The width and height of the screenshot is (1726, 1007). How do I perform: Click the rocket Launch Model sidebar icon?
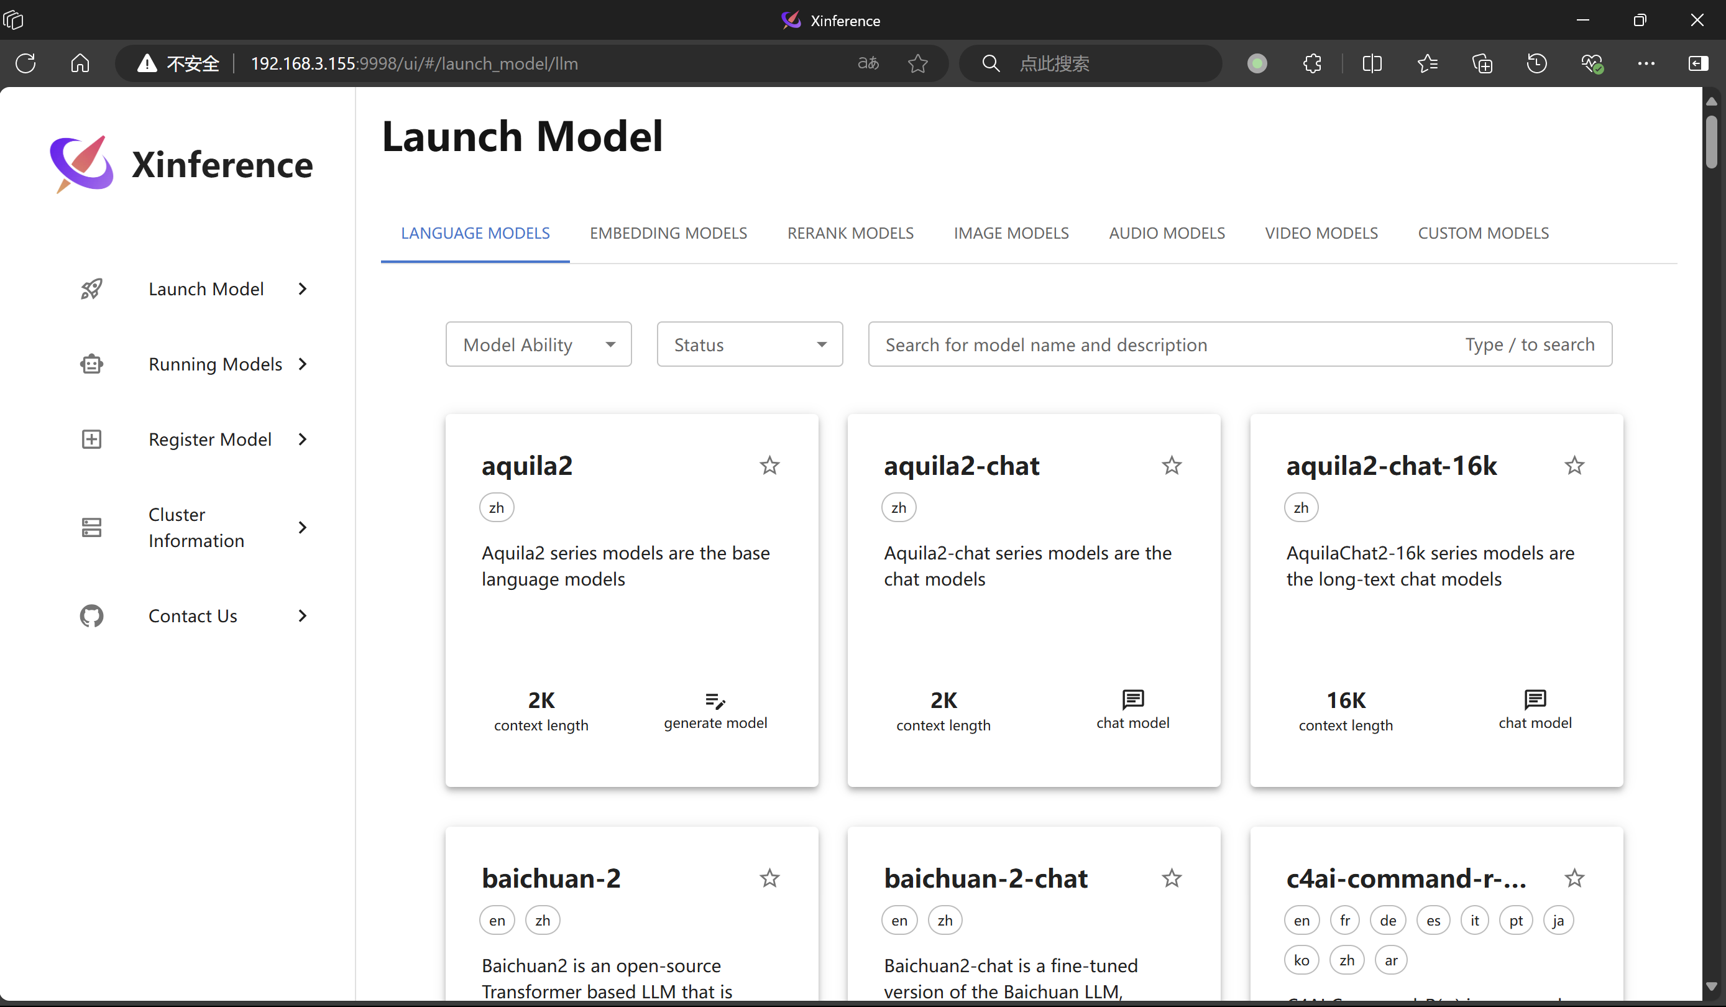click(x=91, y=289)
